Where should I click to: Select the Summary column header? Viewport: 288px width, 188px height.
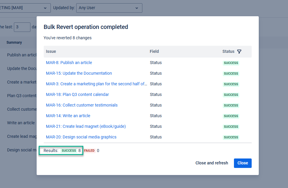point(14,42)
